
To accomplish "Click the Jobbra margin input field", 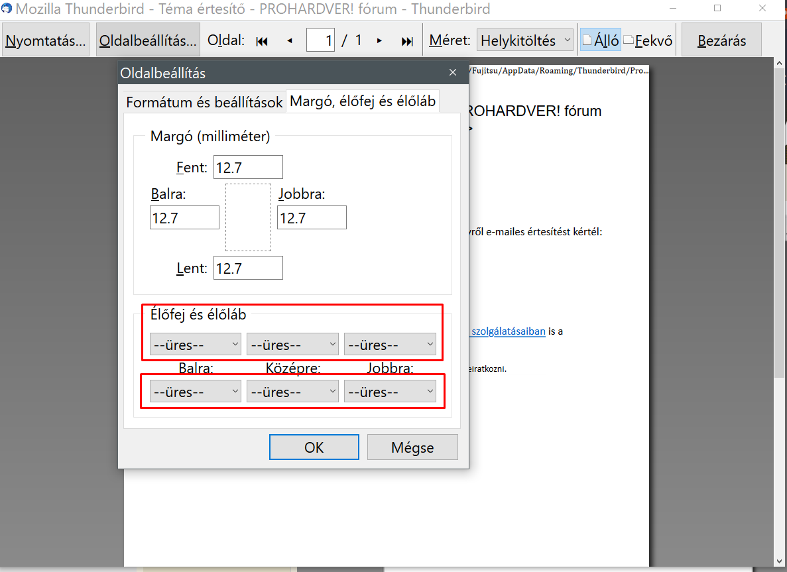I will 312,218.
